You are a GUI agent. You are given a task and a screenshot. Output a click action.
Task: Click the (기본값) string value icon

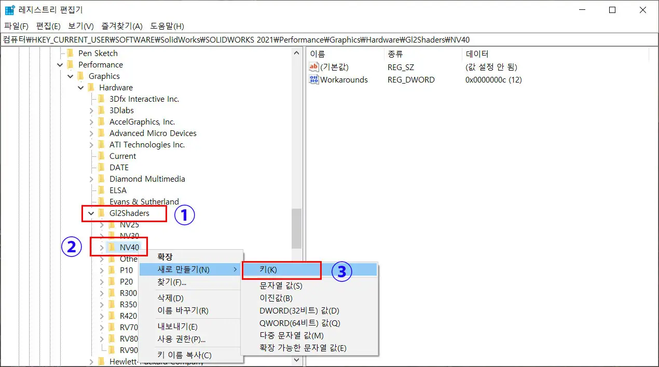[314, 67]
